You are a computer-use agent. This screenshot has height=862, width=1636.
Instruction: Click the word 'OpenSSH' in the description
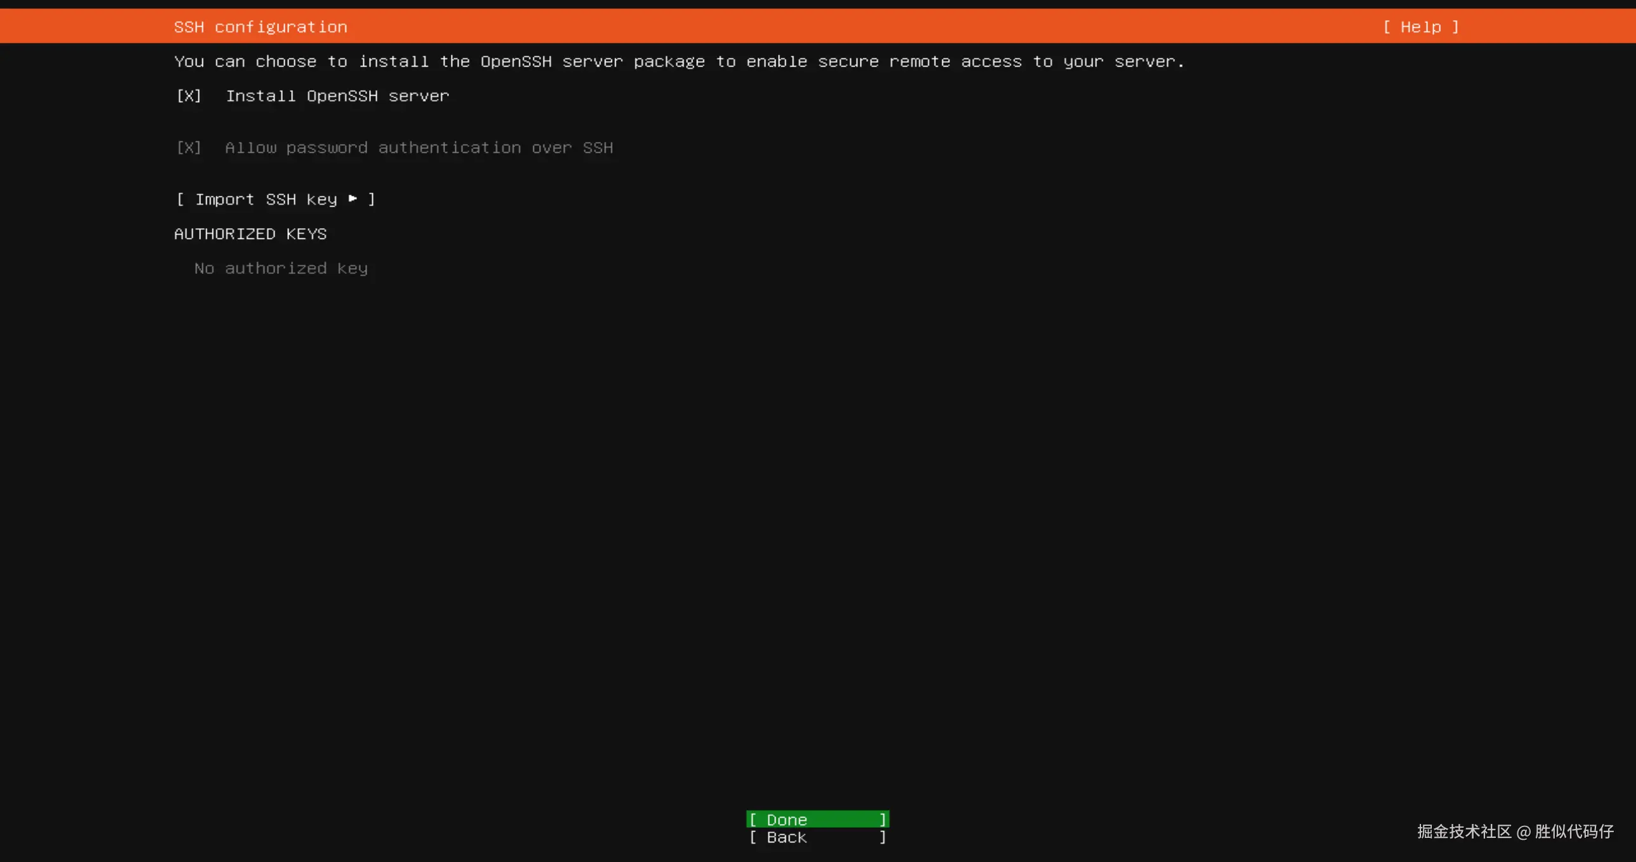pos(516,61)
